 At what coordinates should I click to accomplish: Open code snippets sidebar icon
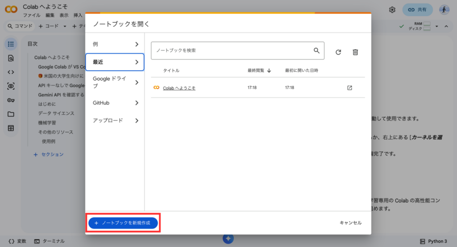coord(11,72)
